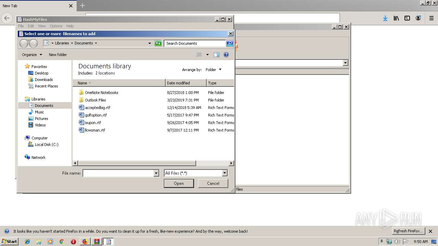This screenshot has height=246, width=438.
Task: Select the golfoption.rtf file
Action: coord(96,115)
